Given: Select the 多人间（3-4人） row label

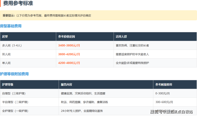Looking at the screenshot, I should [12, 45].
